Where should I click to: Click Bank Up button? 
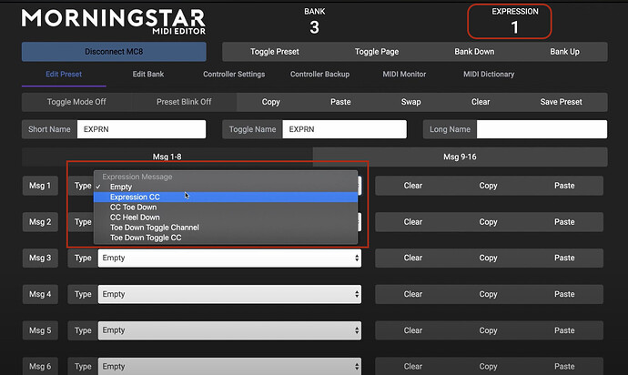click(x=564, y=52)
